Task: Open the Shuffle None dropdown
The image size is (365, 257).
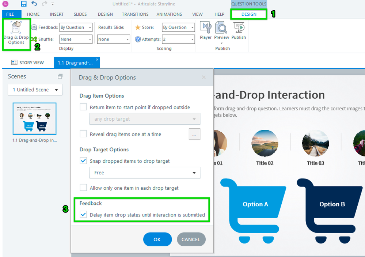Action: [76, 39]
